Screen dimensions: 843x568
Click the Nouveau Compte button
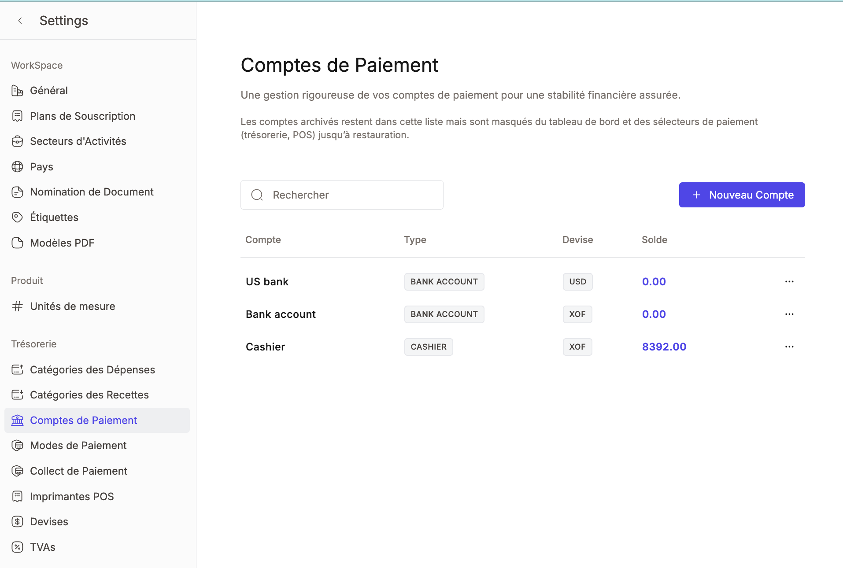[x=742, y=195]
